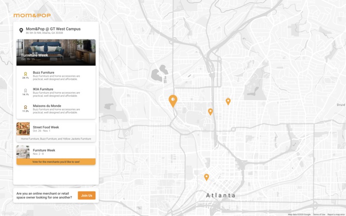Click the question 'Are you an online merchant or retail space owner'
Image resolution: width=346 pixels, height=216 pixels.
(x=44, y=195)
